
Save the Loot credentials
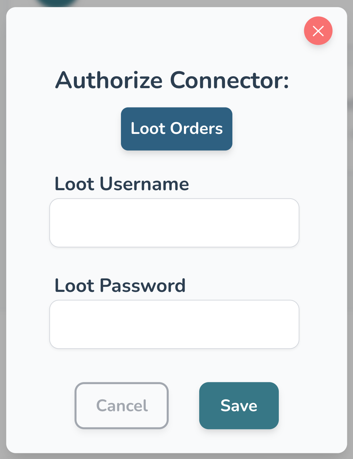pos(239,405)
